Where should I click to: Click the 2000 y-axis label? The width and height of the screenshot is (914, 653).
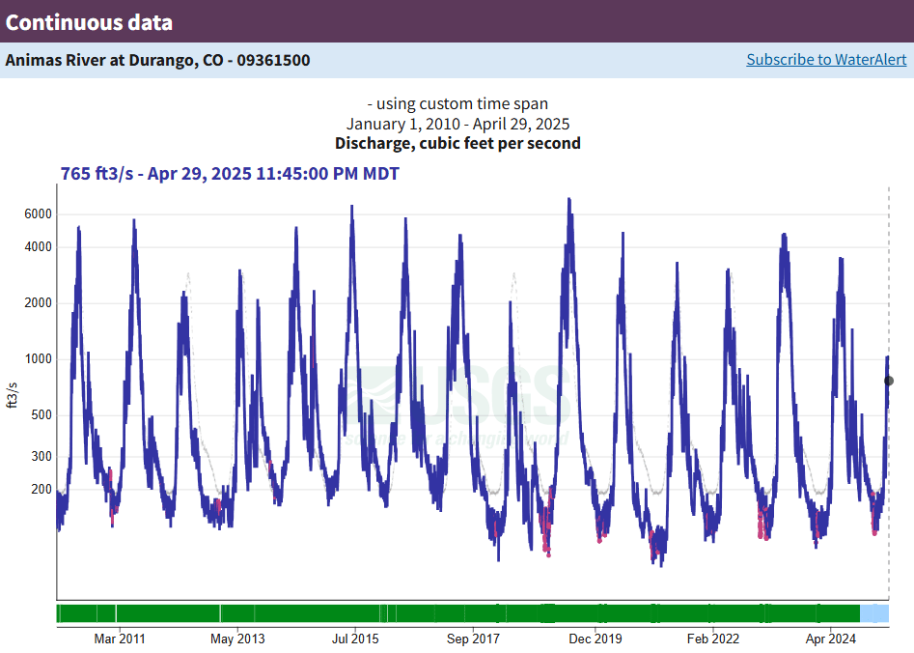[x=38, y=303]
